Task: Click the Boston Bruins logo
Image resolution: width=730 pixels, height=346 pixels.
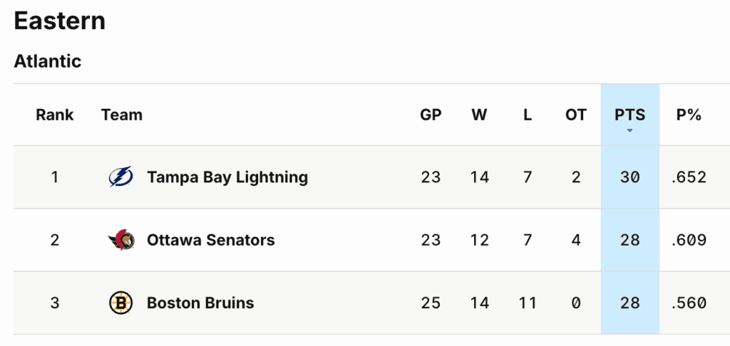Action: pyautogui.click(x=120, y=303)
